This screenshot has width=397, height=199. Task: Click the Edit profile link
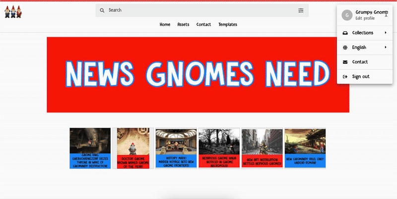click(365, 18)
